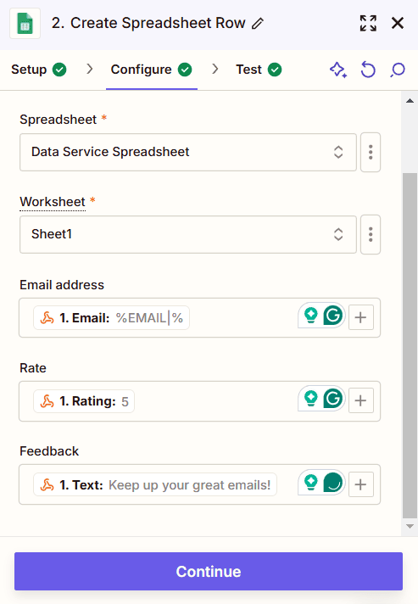
Task: Open three-dot menu beside Spreadsheet field
Action: pyautogui.click(x=371, y=152)
